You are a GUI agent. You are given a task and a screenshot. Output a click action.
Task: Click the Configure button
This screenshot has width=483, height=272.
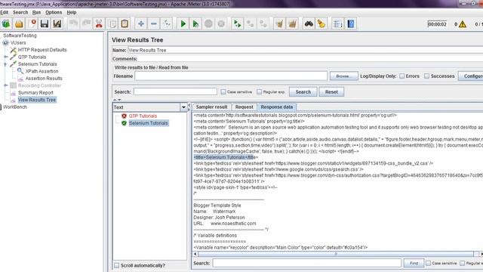pyautogui.click(x=471, y=76)
